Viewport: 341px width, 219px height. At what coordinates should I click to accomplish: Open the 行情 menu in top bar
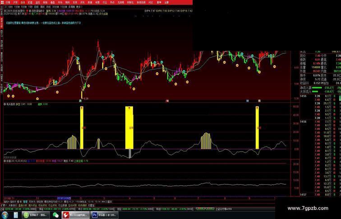coord(8,2)
